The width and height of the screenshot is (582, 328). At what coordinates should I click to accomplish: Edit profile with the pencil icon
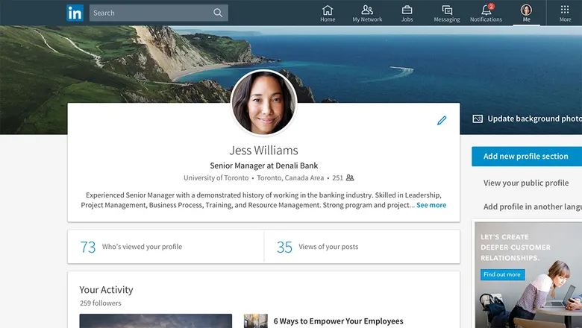point(442,121)
